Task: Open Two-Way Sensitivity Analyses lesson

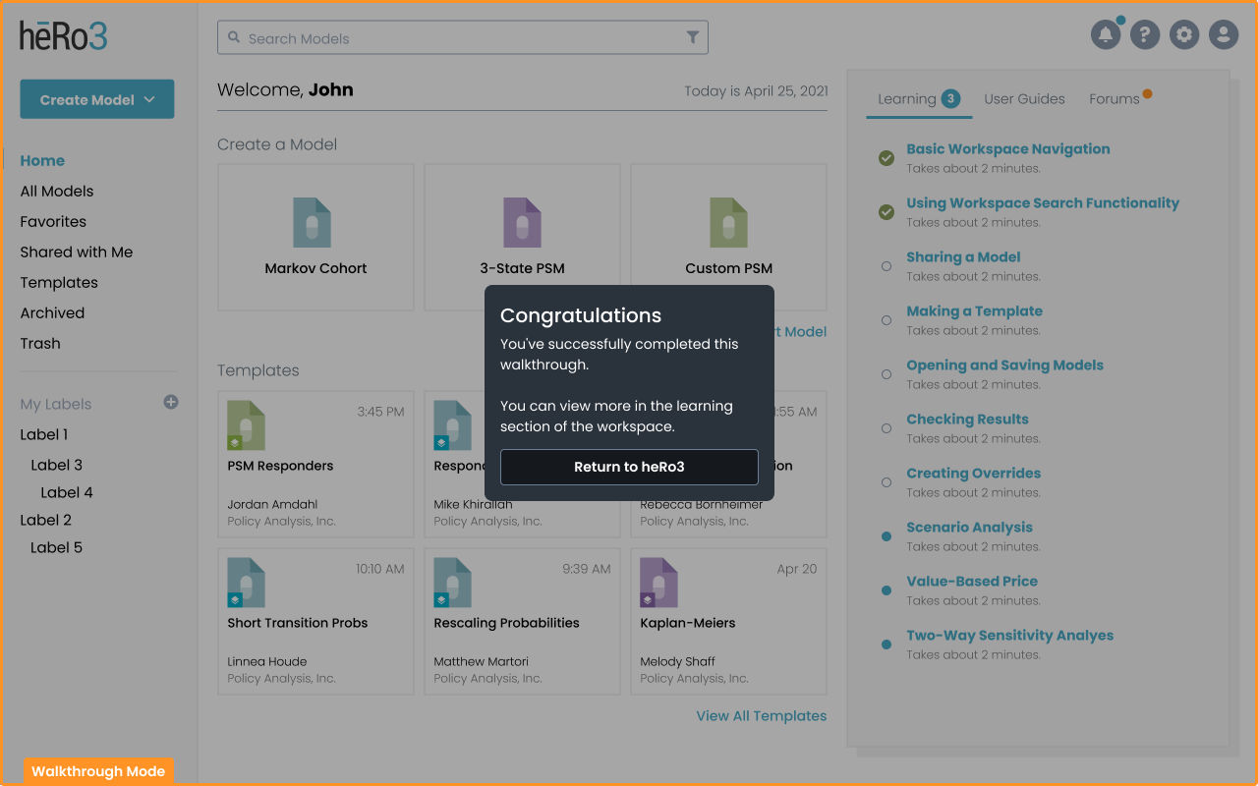Action: point(1009,636)
